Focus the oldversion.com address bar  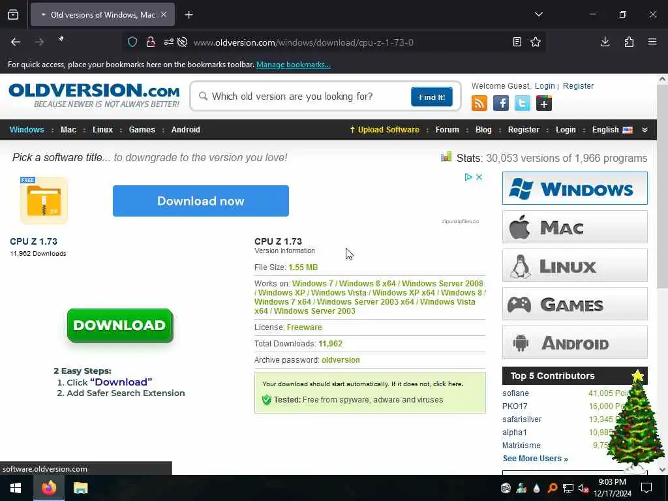click(x=303, y=42)
